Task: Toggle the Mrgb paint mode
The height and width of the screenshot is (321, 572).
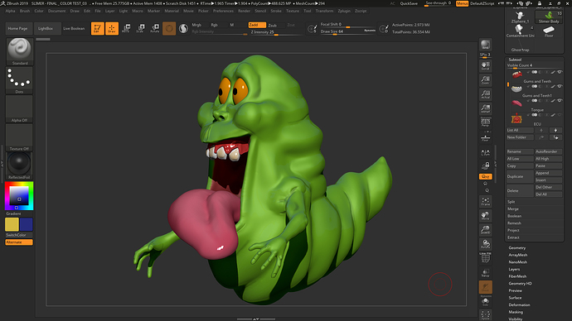Action: (x=196, y=25)
